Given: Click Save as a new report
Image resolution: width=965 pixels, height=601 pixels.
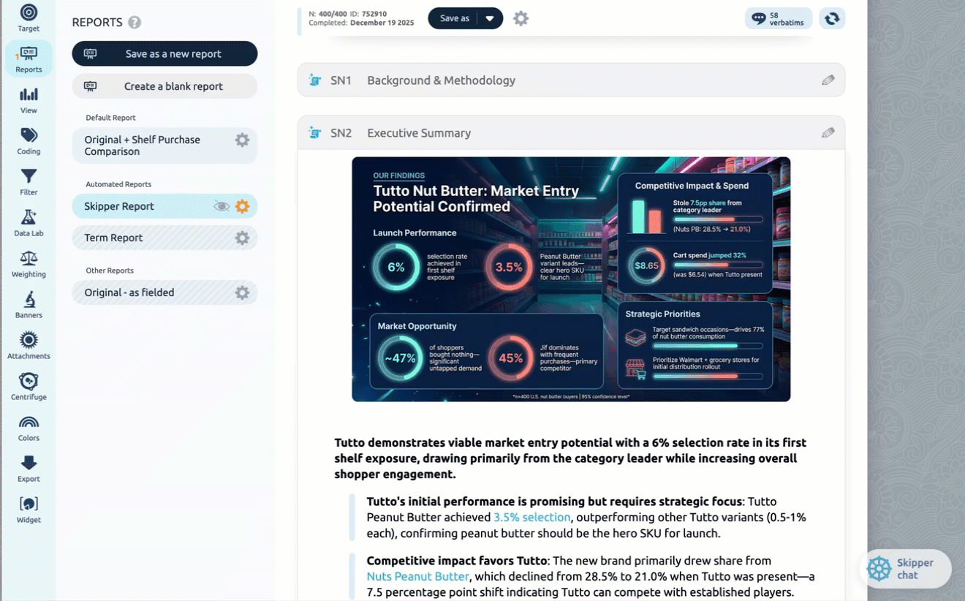Looking at the screenshot, I should click(x=164, y=53).
